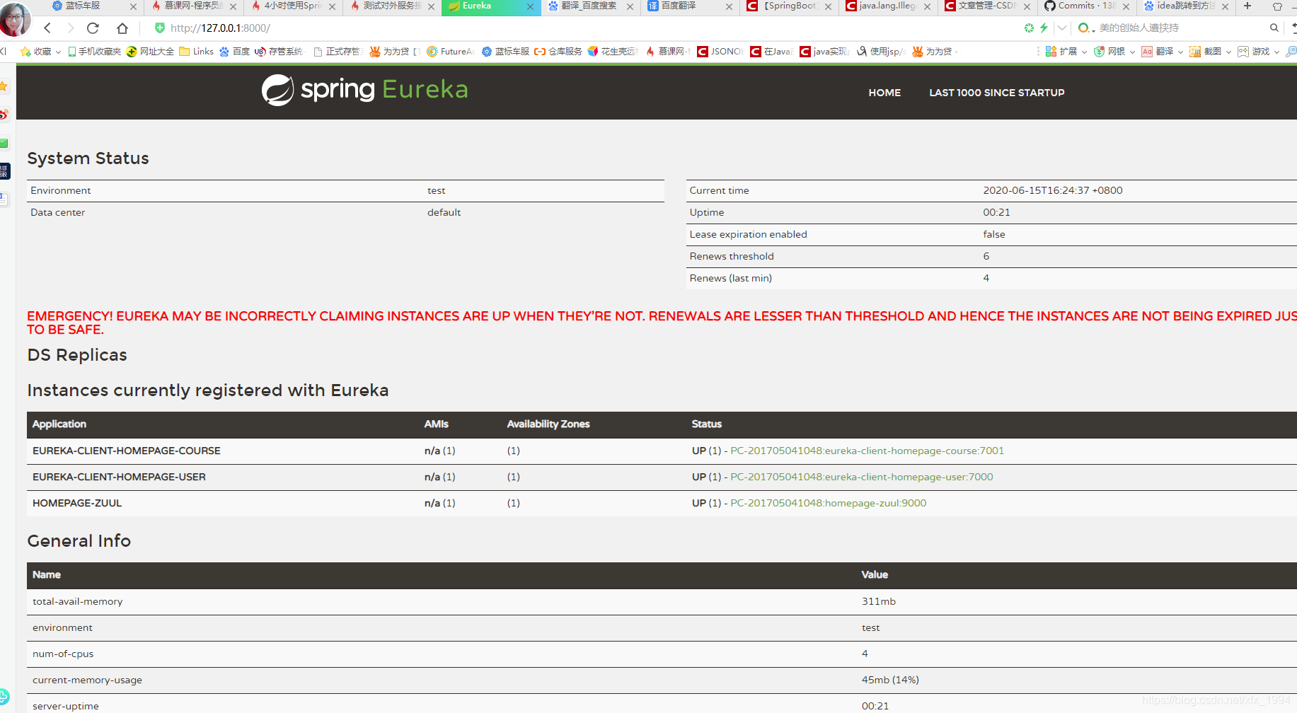Screen dimensions: 1297x713
Task: Open the 仓库服务 bookmark
Action: click(558, 52)
